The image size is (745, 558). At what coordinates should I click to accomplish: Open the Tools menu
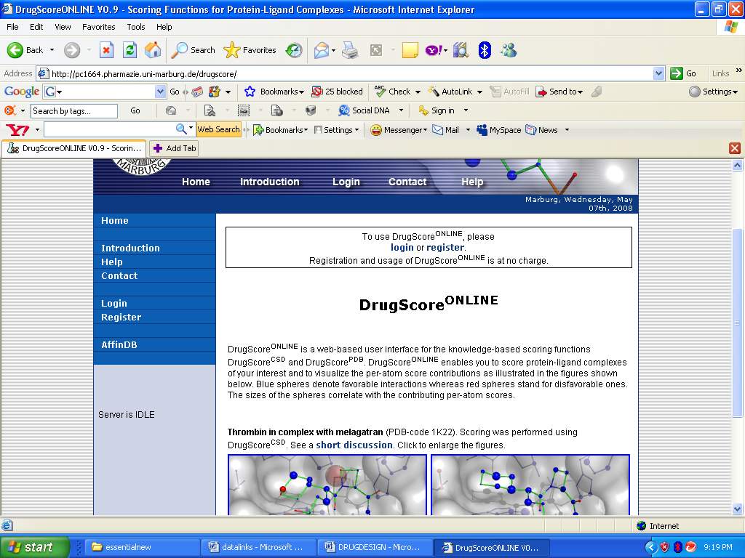136,27
